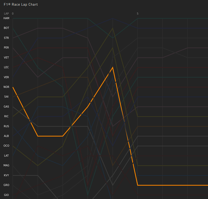Select the MAG driver label
208x199 pixels.
coord(6,165)
